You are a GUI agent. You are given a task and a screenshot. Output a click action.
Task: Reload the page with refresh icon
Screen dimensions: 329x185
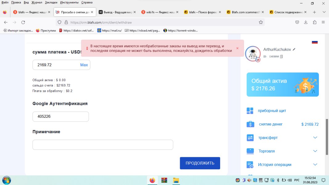pos(23,22)
